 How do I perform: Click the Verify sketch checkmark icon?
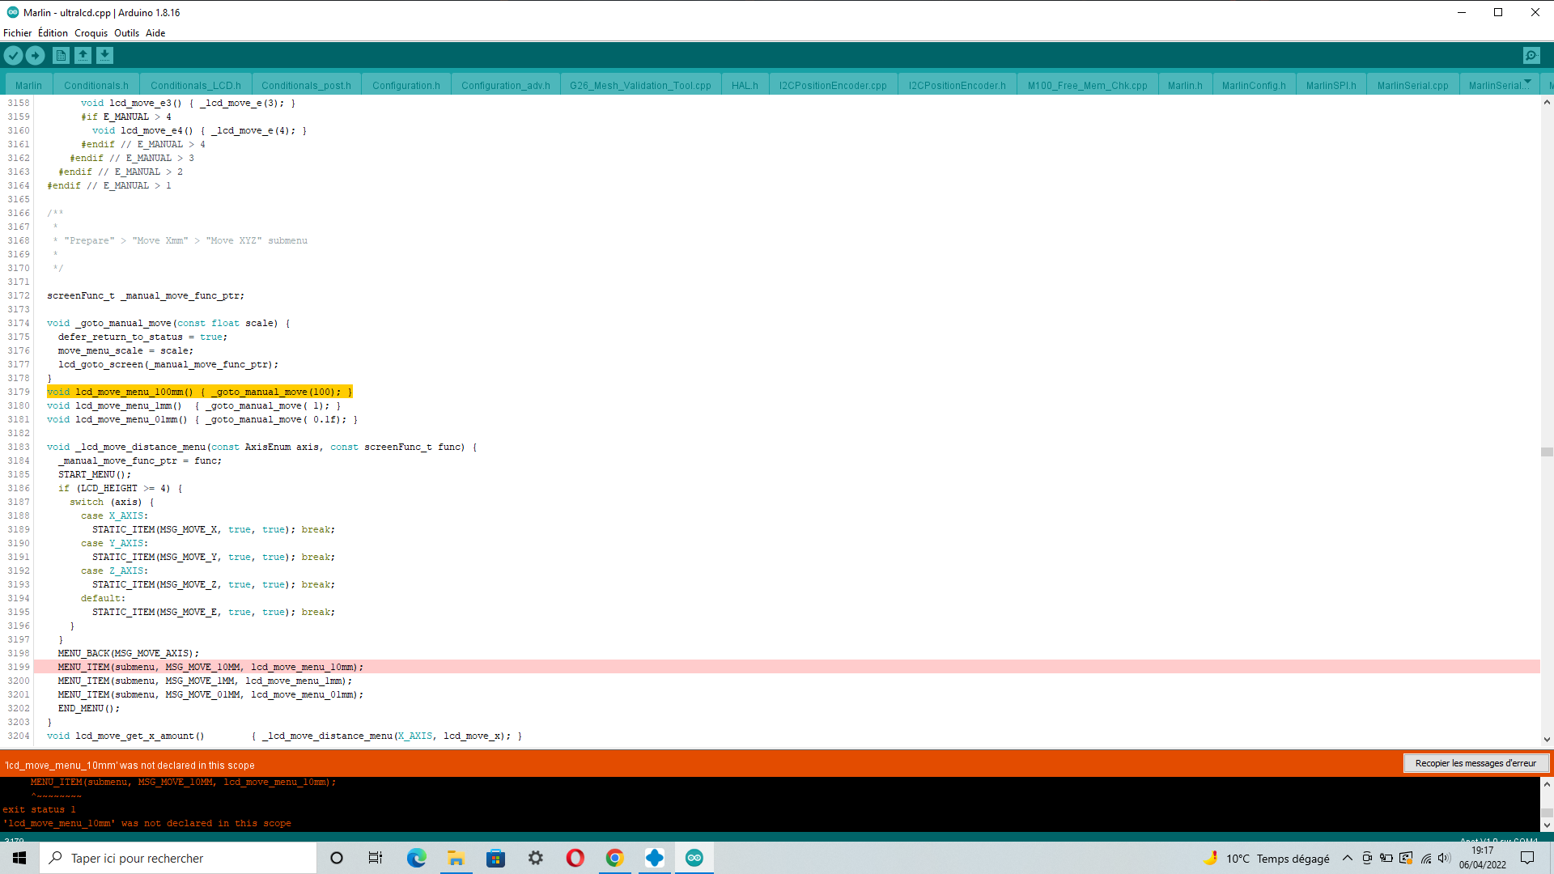tap(13, 55)
